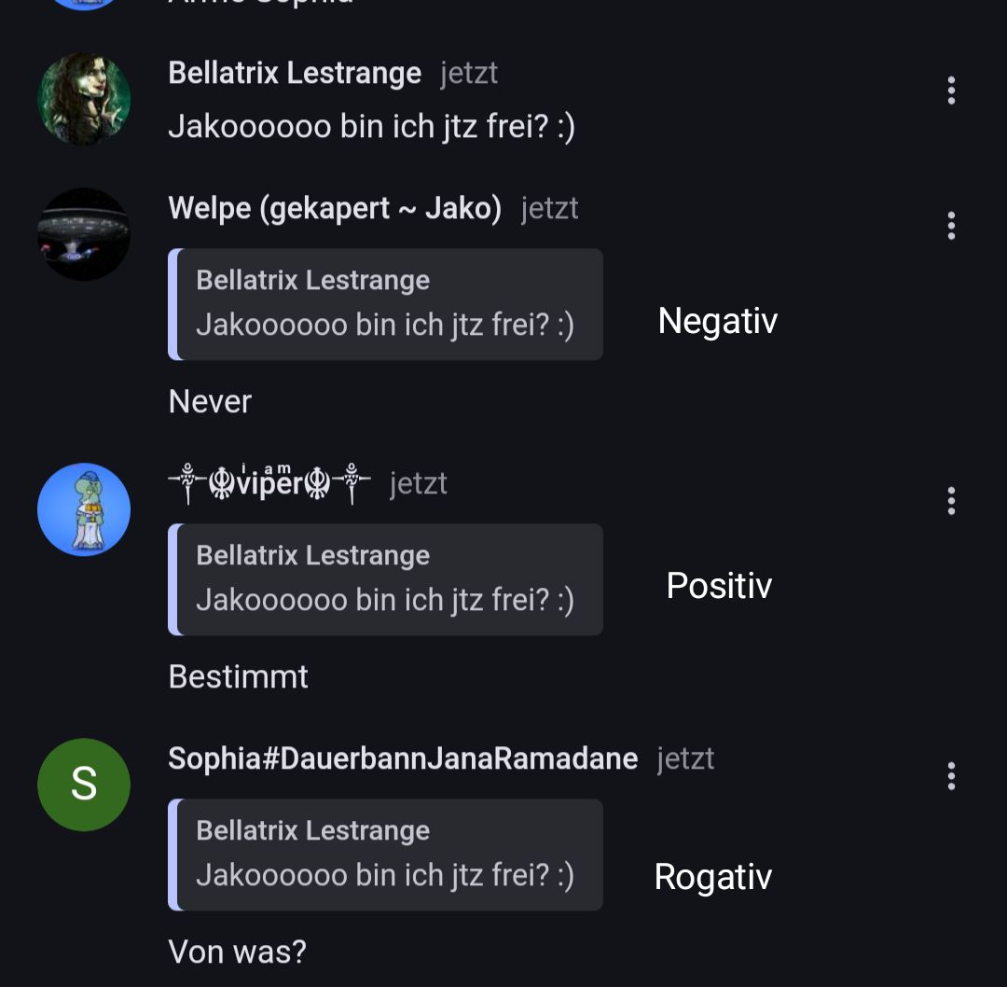
Task: Tap Sophia's green S avatar
Action: (84, 785)
